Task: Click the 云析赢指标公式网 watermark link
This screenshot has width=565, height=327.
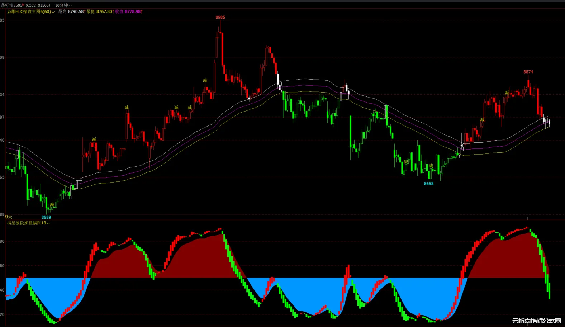Action: pyautogui.click(x=536, y=321)
